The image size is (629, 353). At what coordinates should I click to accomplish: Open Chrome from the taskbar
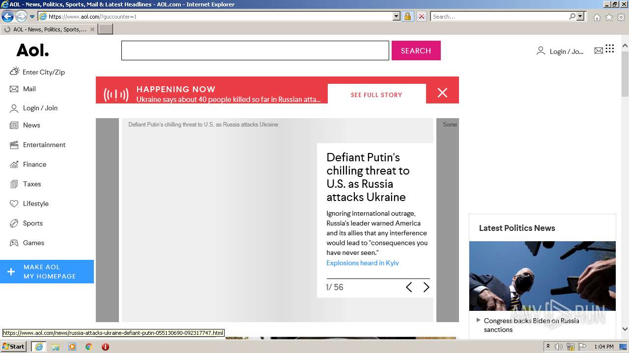pos(88,347)
